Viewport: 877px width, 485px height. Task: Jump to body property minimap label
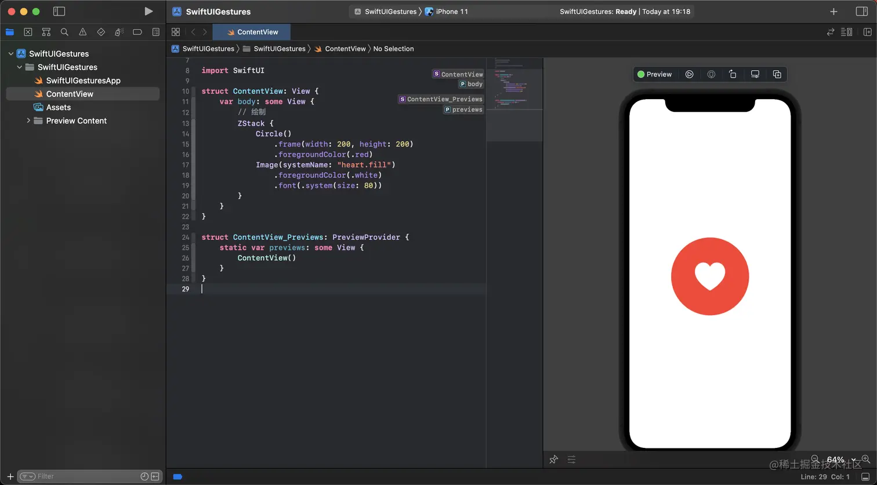[x=471, y=84]
